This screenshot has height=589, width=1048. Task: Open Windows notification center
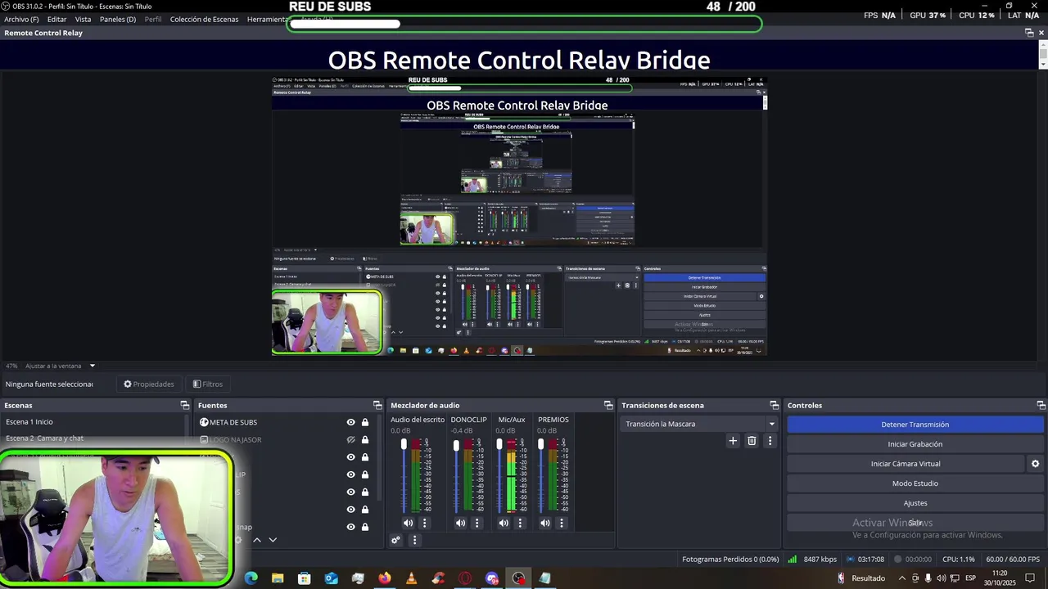click(x=1031, y=578)
